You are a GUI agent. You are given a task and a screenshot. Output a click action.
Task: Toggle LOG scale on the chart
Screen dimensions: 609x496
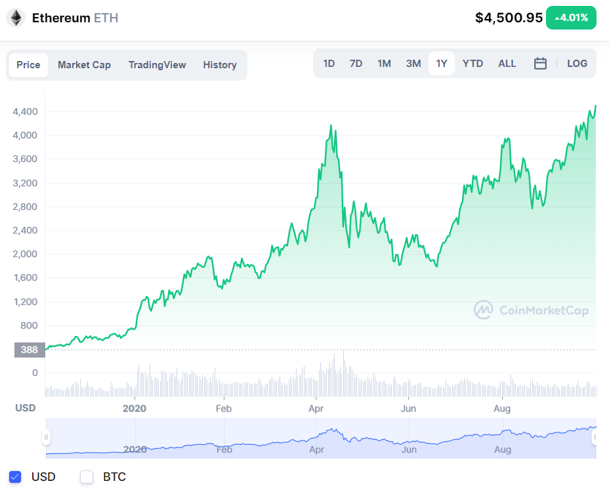coord(577,63)
